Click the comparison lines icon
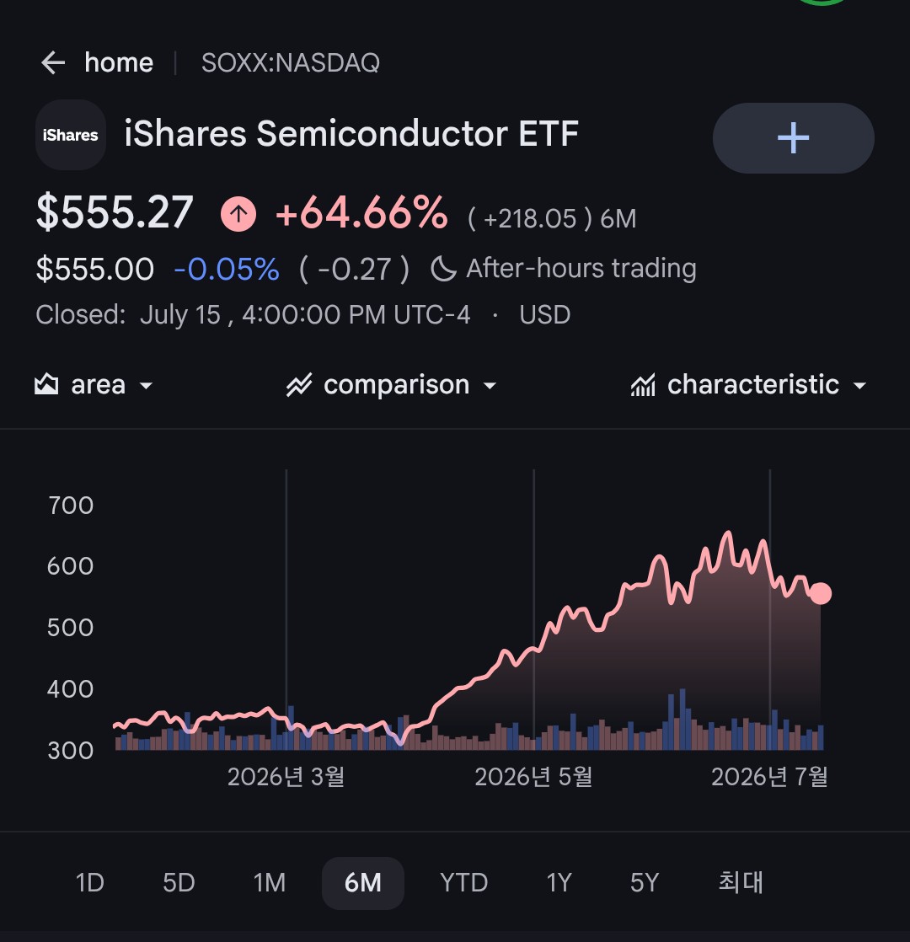The width and height of the screenshot is (910, 942). point(299,385)
